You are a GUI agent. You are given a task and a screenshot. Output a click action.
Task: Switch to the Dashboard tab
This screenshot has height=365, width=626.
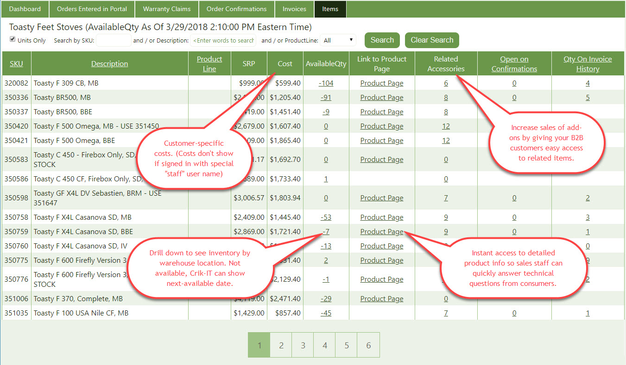25,9
